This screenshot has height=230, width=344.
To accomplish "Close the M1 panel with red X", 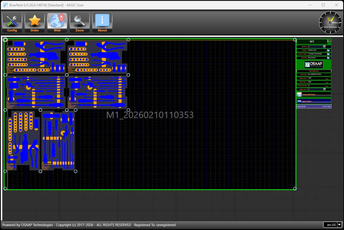I will (329, 41).
